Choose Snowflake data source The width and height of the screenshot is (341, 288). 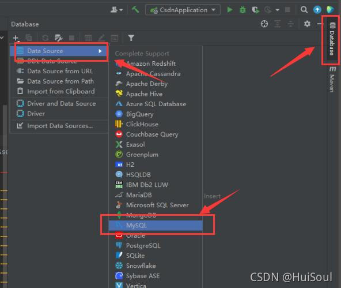(x=156, y=265)
